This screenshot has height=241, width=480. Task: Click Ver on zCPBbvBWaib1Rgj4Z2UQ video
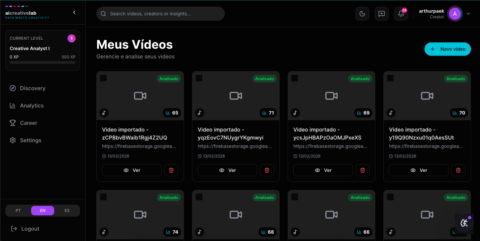point(132,170)
